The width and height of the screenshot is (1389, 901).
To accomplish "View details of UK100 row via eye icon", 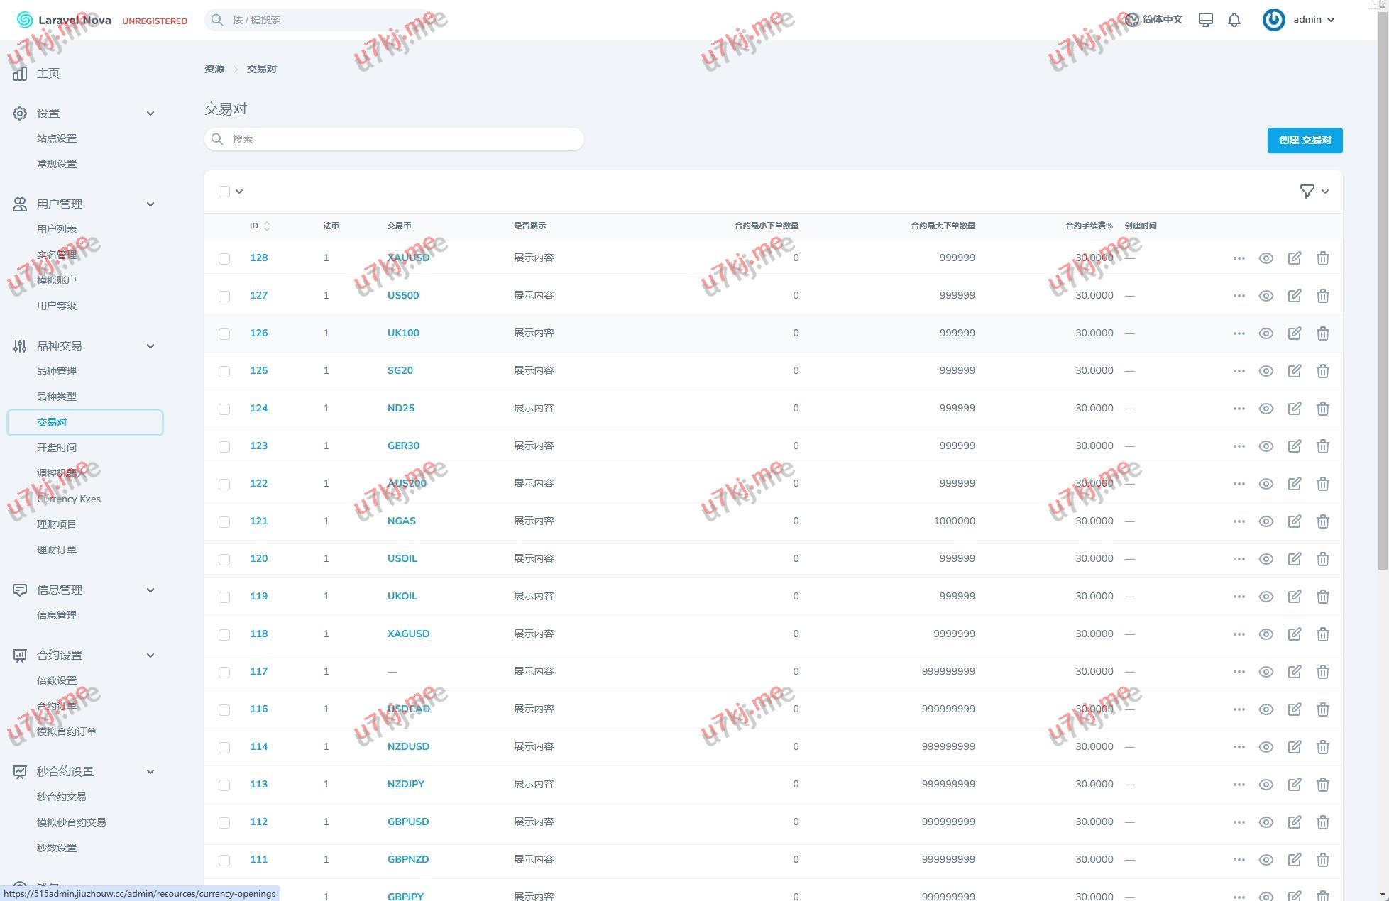I will [1266, 333].
